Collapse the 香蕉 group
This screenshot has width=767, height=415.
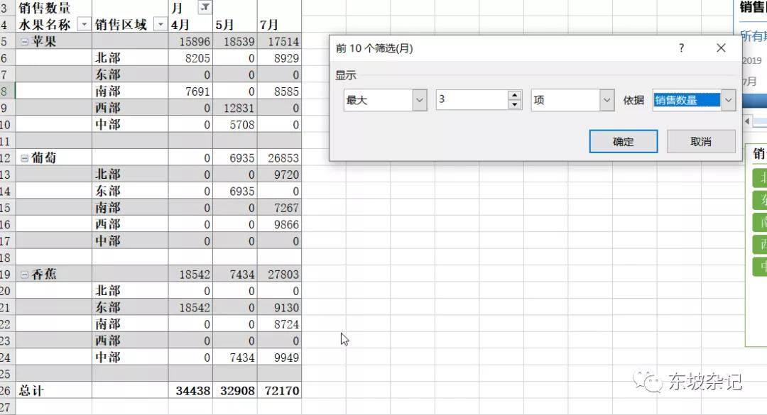click(x=24, y=275)
